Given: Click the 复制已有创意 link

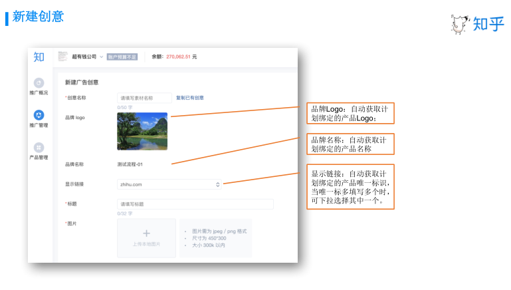Looking at the screenshot, I should point(190,98).
